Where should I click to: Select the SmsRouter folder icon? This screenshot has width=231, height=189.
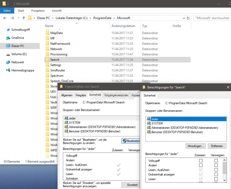click(x=47, y=70)
